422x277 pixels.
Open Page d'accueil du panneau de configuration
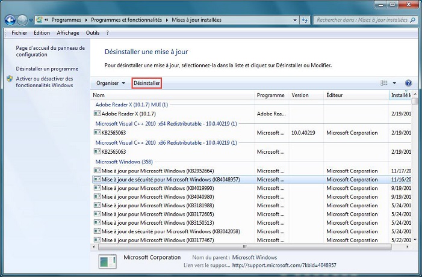[x=51, y=51]
